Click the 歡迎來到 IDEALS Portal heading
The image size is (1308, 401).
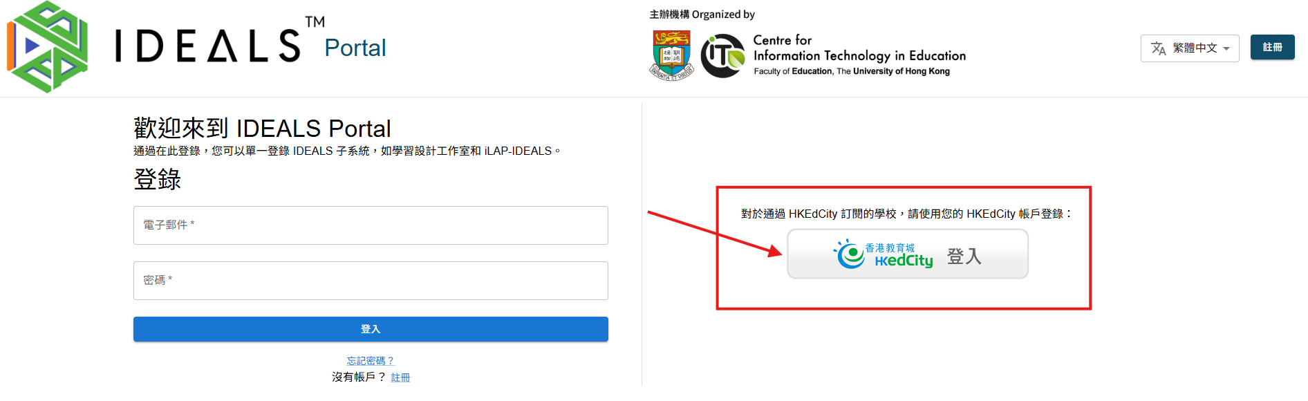[x=262, y=129]
